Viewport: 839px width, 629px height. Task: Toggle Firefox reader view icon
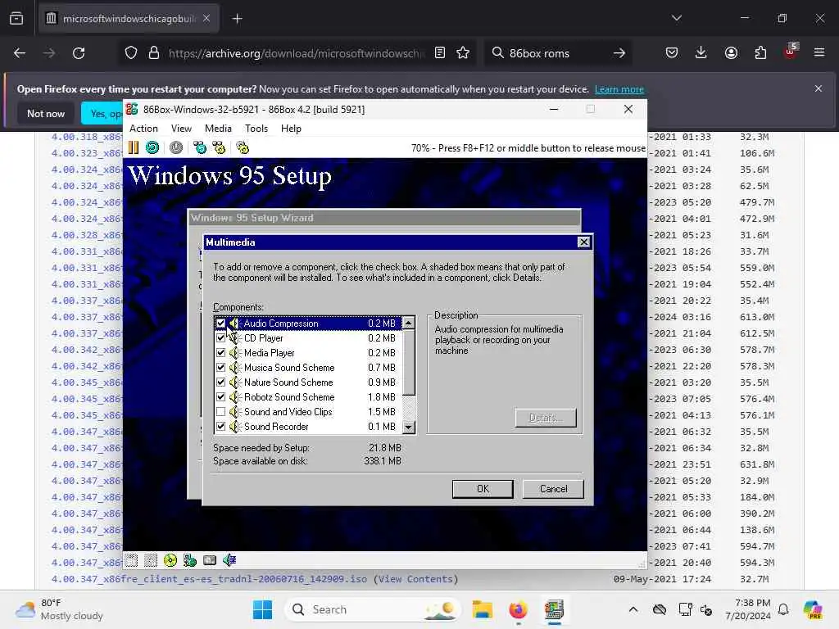[x=440, y=53]
